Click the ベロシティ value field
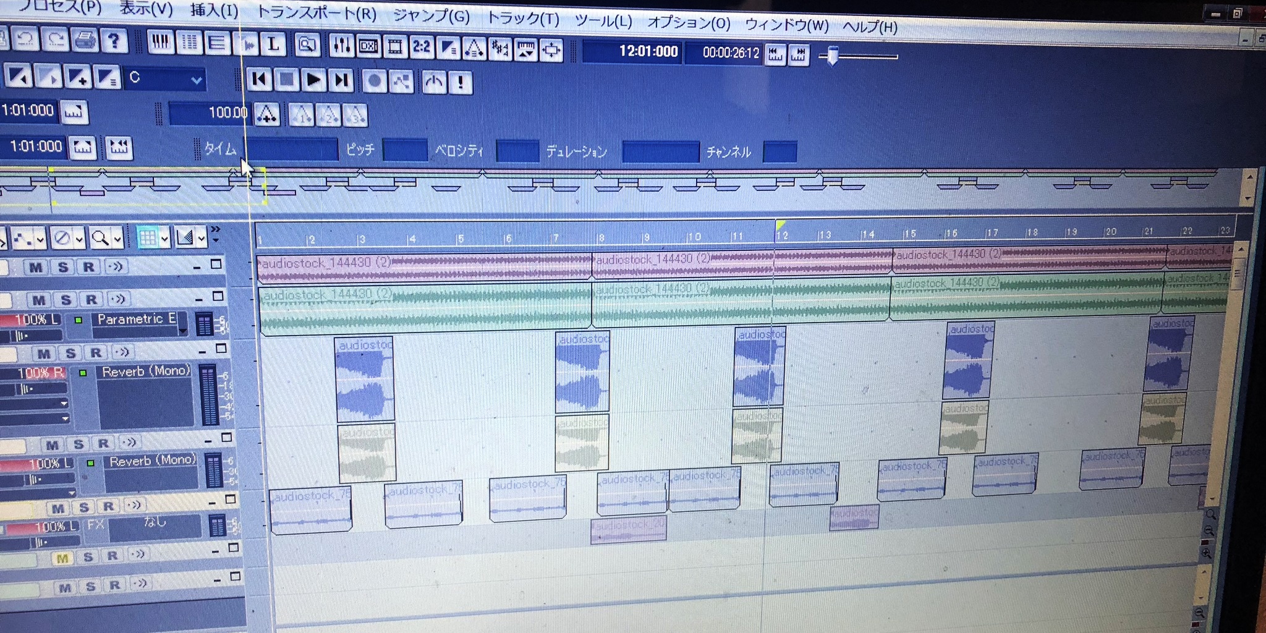Screen dimensions: 1266x633 pos(518,151)
